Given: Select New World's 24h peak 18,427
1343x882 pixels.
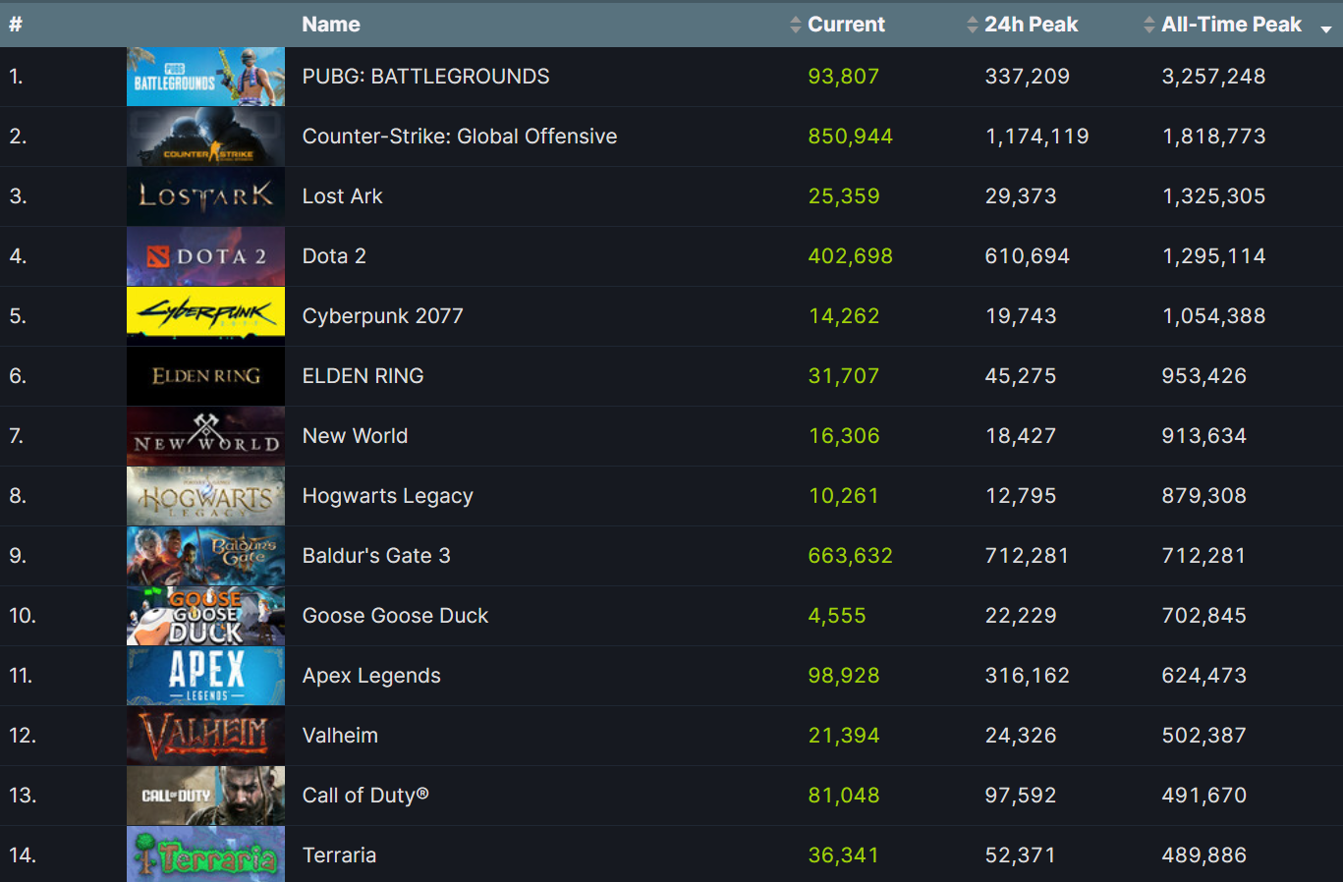Looking at the screenshot, I should point(1021,436).
